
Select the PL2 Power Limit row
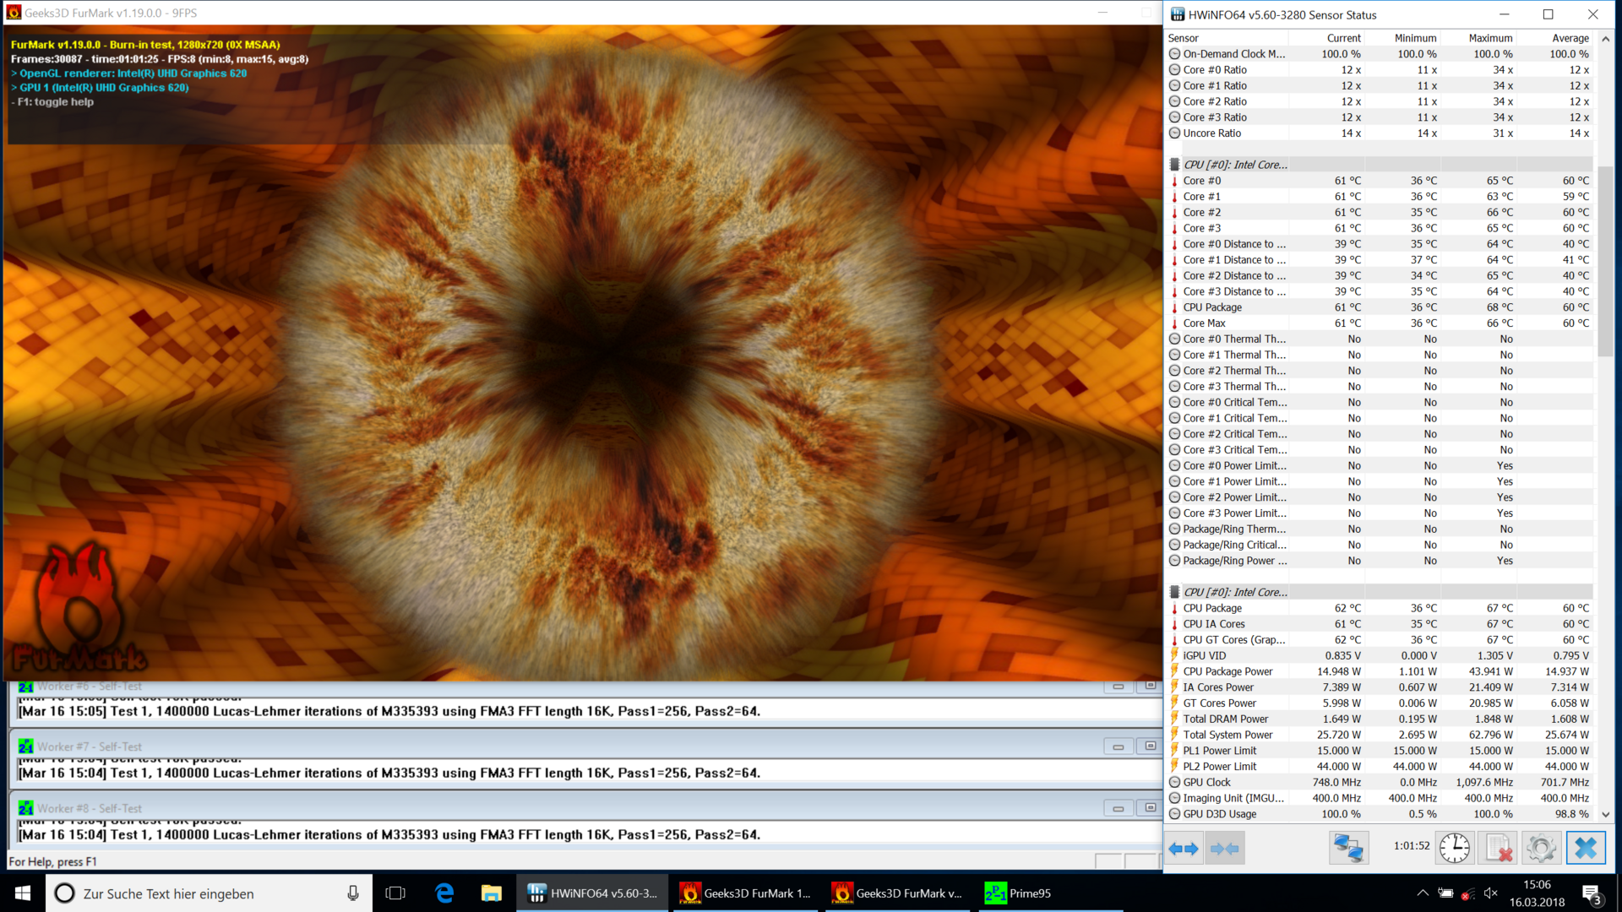click(1380, 767)
